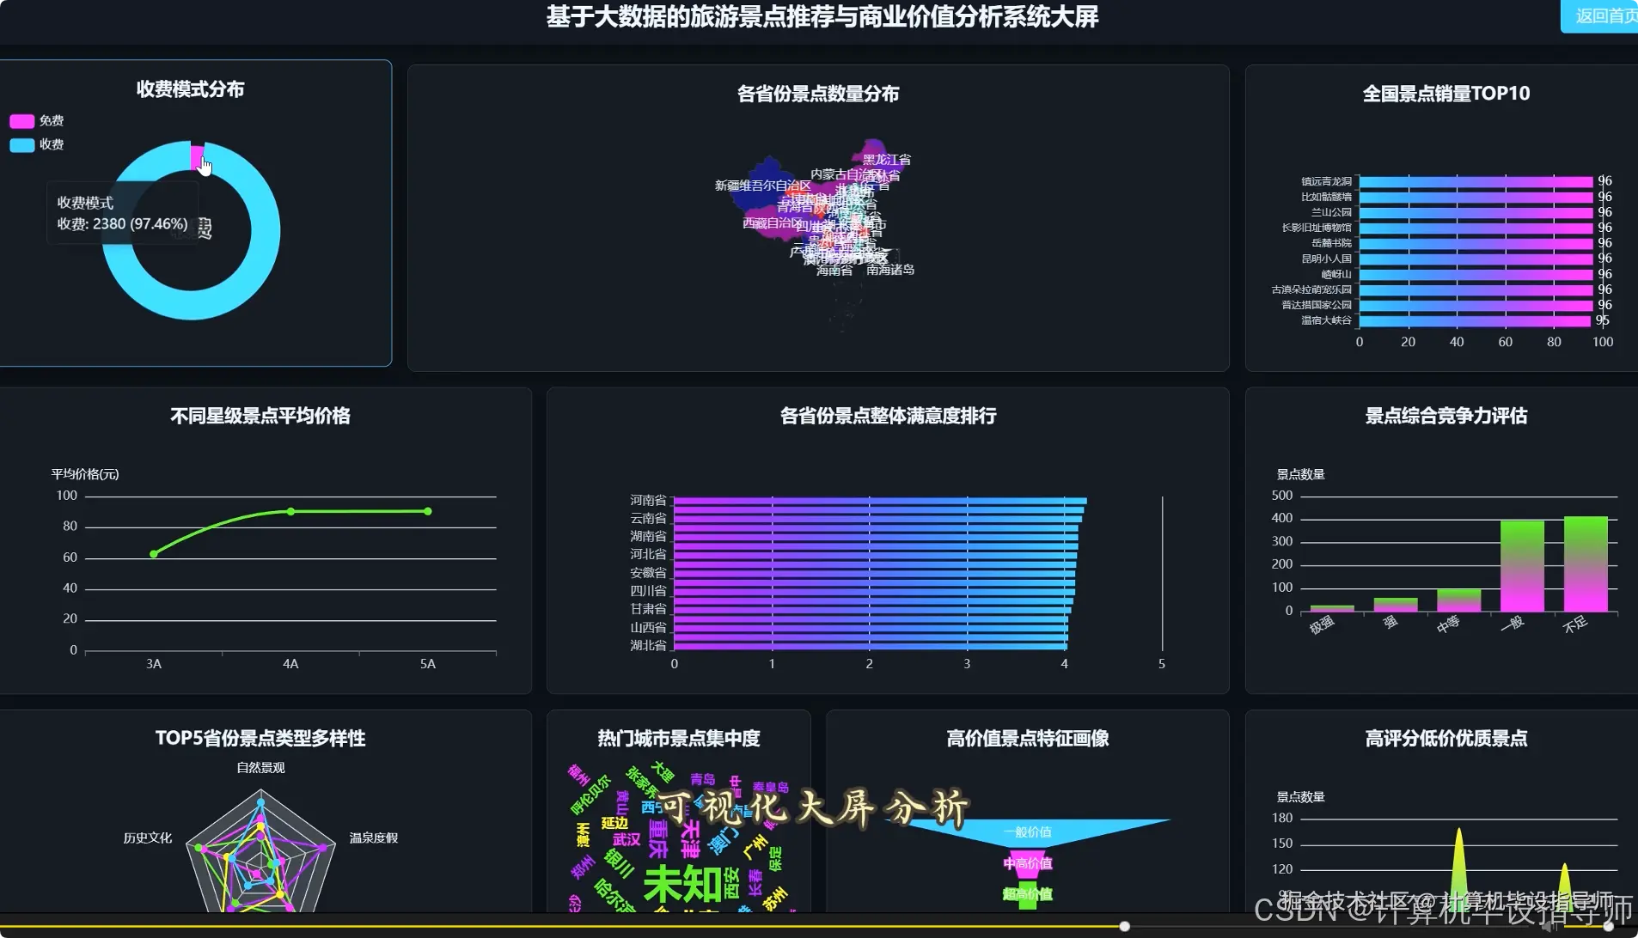This screenshot has height=938, width=1638.
Task: Click the magenta 免费 legend swatch
Action: (x=21, y=120)
